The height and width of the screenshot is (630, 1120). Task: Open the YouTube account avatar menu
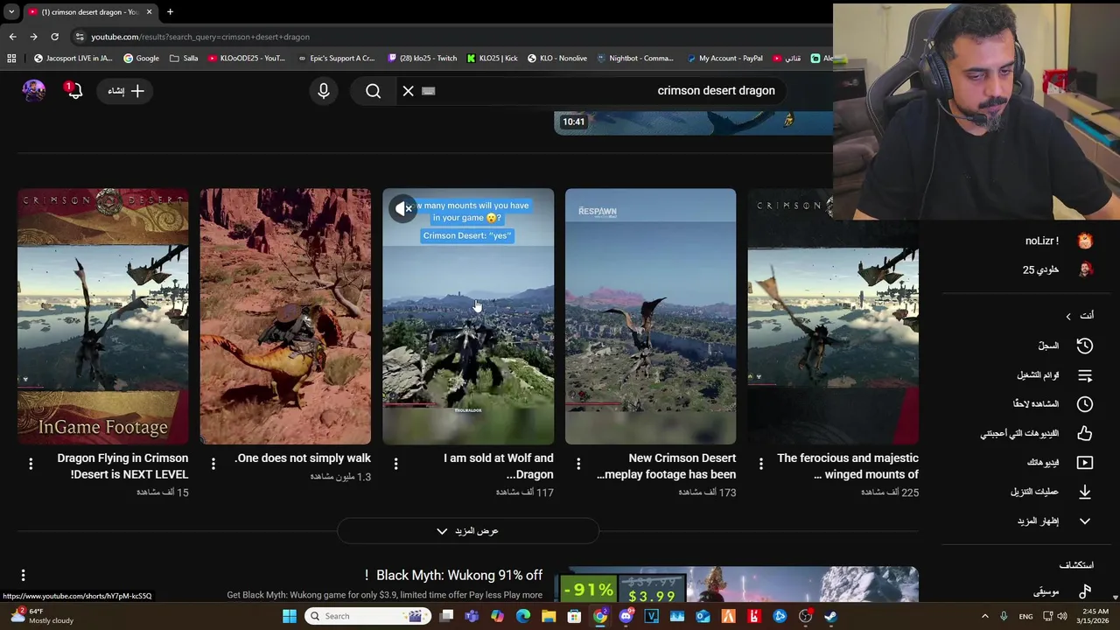point(34,90)
